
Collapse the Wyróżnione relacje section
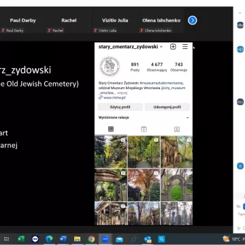coord(187,118)
